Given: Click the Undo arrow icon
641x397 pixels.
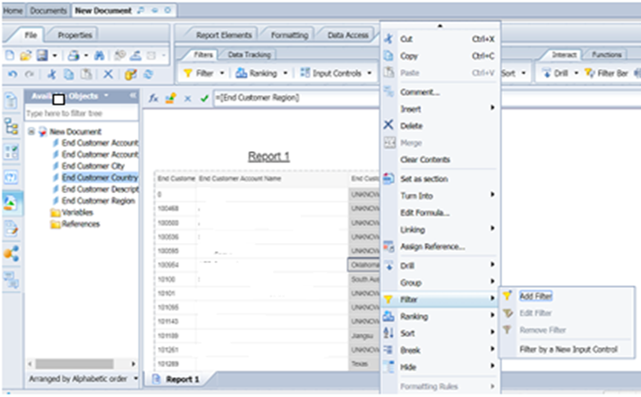Looking at the screenshot, I should (x=13, y=74).
